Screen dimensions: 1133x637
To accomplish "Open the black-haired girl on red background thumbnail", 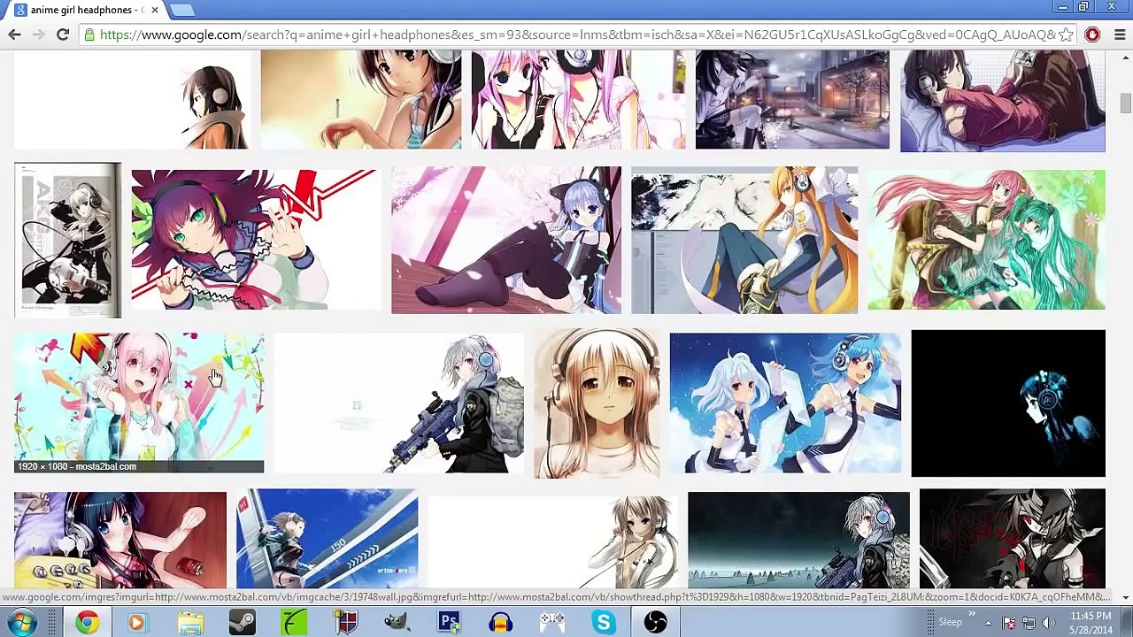I will pyautogui.click(x=120, y=540).
